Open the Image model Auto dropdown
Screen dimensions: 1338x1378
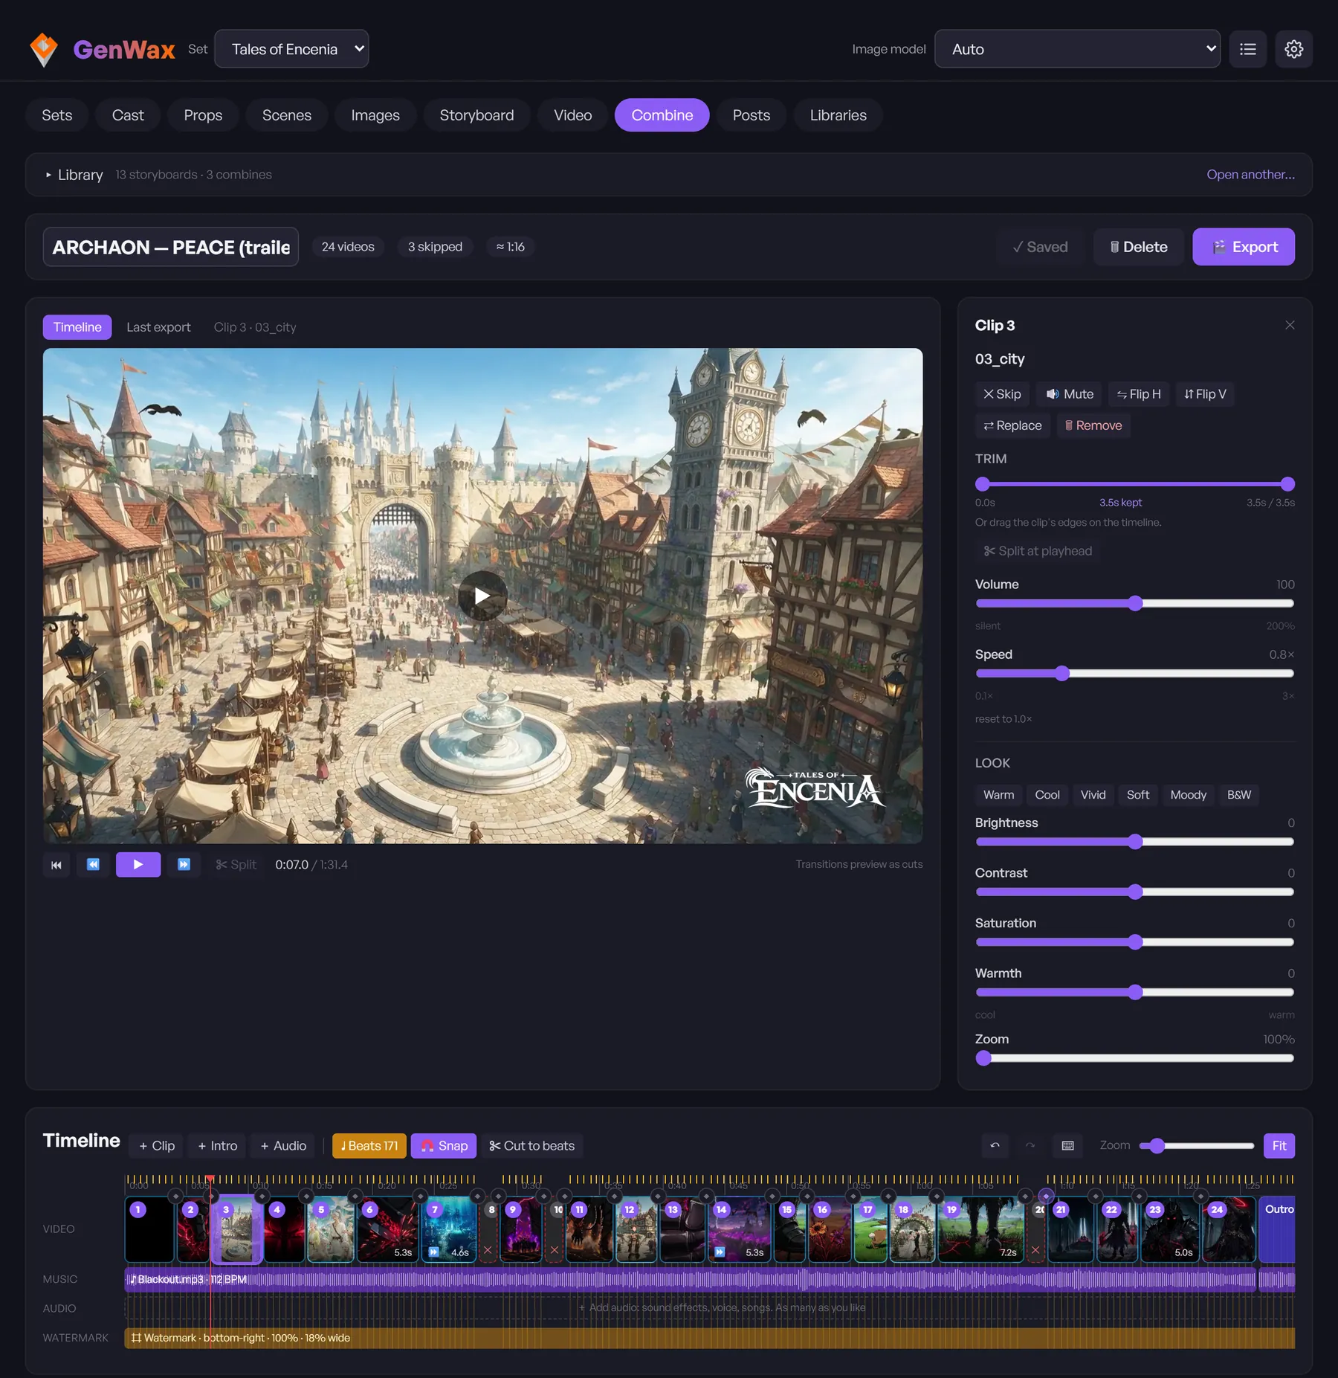pyautogui.click(x=1077, y=49)
